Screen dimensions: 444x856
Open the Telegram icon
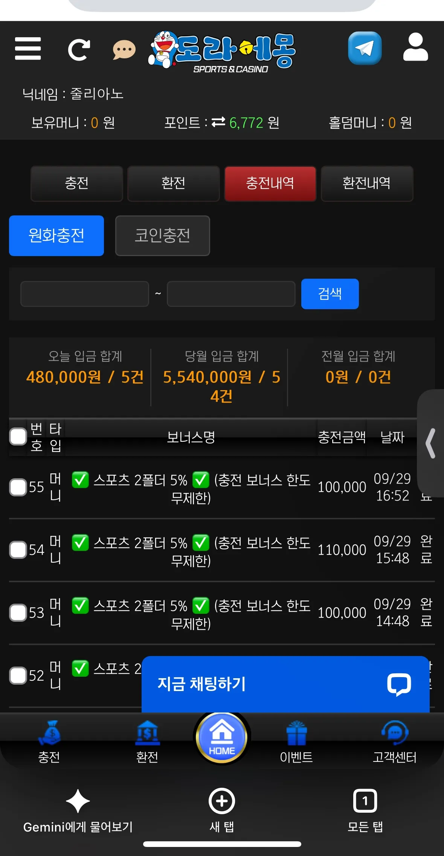pyautogui.click(x=365, y=48)
